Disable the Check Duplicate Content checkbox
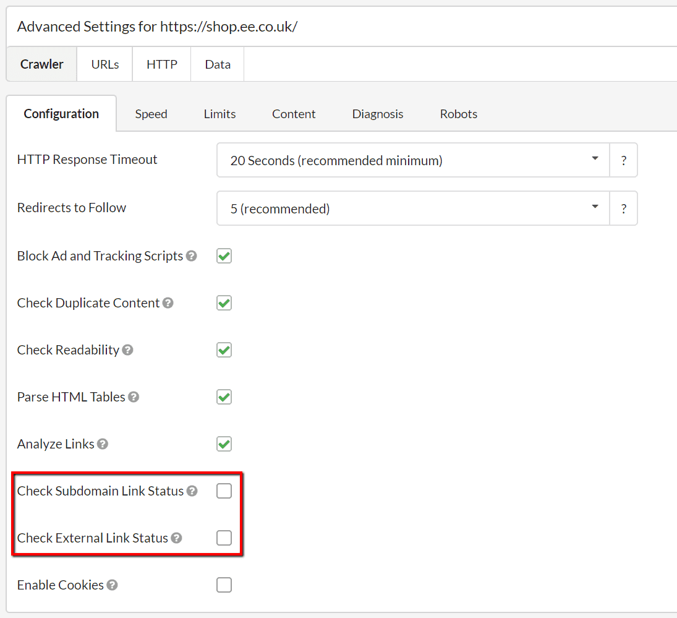Image resolution: width=677 pixels, height=618 pixels. [224, 303]
